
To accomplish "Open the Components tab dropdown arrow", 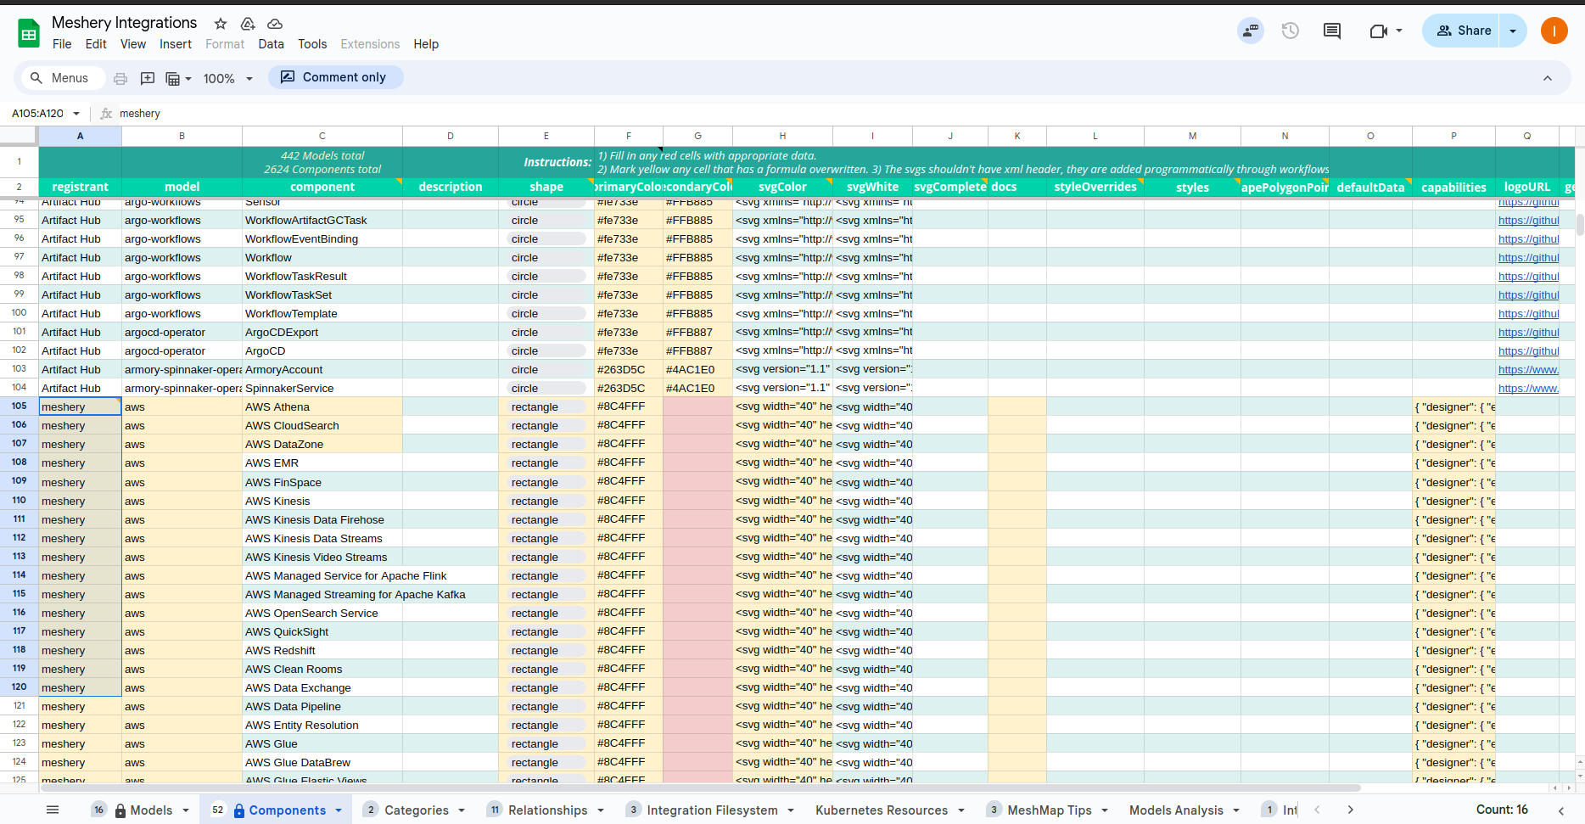I will [x=339, y=810].
